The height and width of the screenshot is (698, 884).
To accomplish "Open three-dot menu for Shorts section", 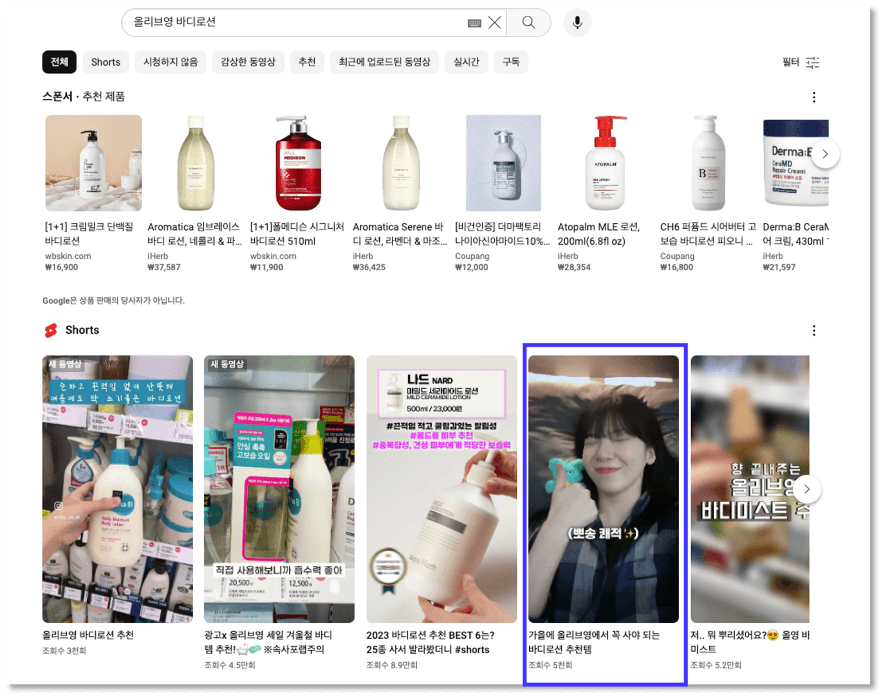I will tap(814, 330).
